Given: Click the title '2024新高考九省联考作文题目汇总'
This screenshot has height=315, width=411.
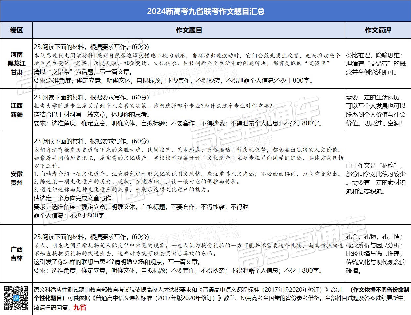Looking at the screenshot, I should coord(205,11).
